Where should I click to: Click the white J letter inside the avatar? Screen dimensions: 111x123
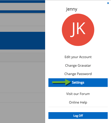(72, 30)
